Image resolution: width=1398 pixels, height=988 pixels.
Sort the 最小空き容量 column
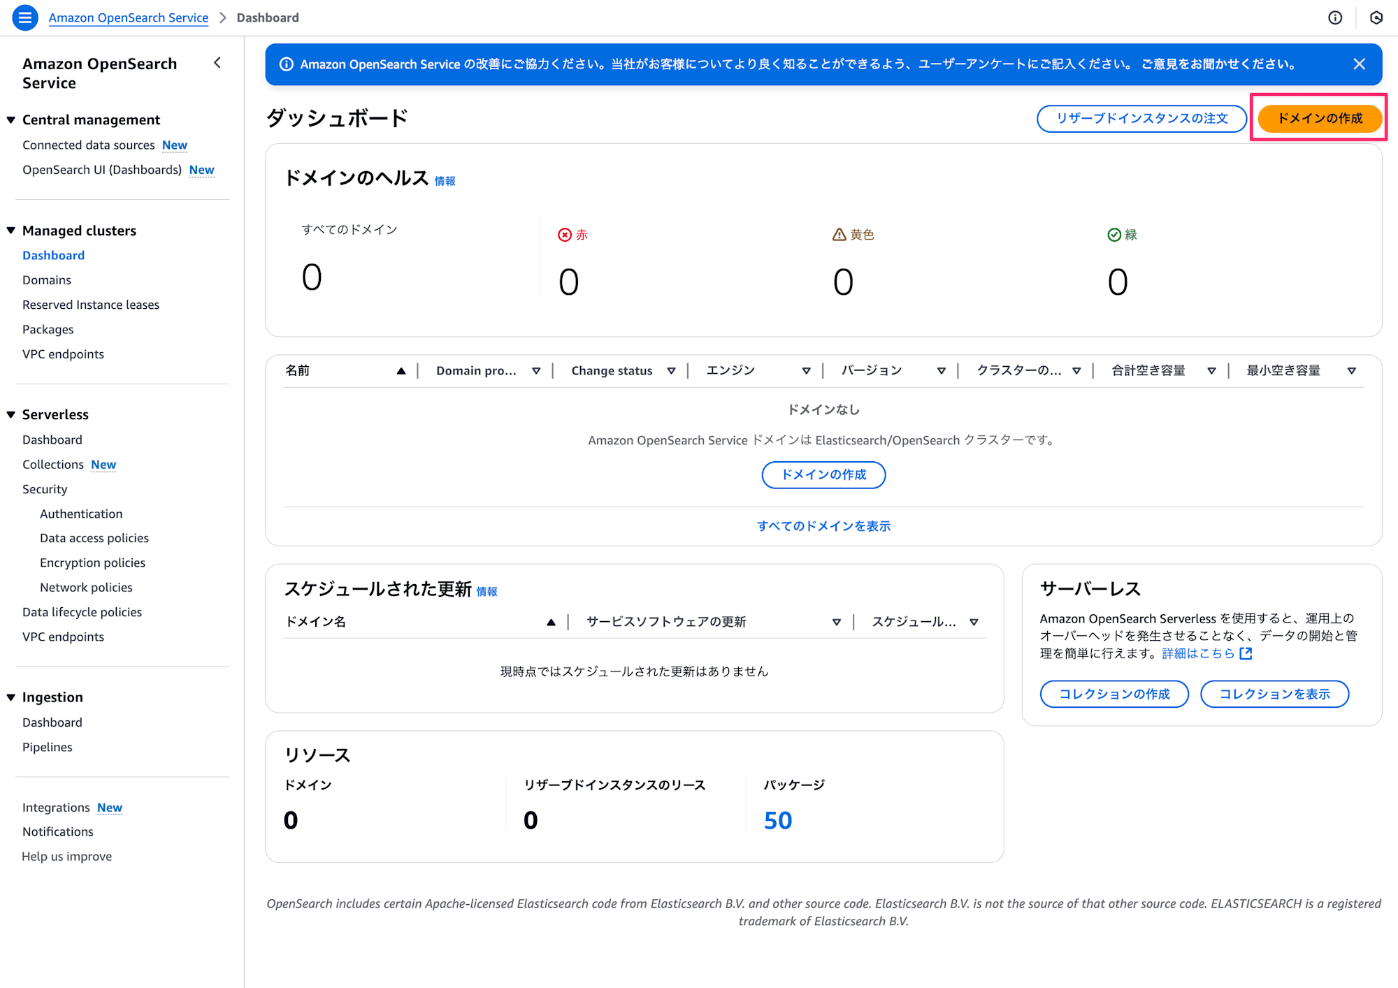pos(1352,371)
